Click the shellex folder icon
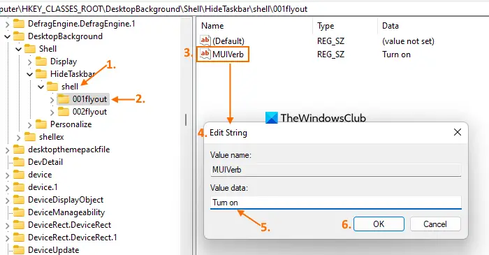This screenshot has width=489, height=255. [30, 137]
